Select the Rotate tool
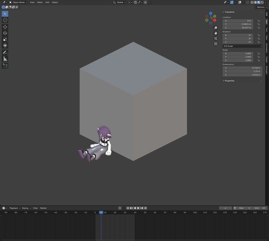This screenshot has height=241, width=269. pyautogui.click(x=5, y=33)
